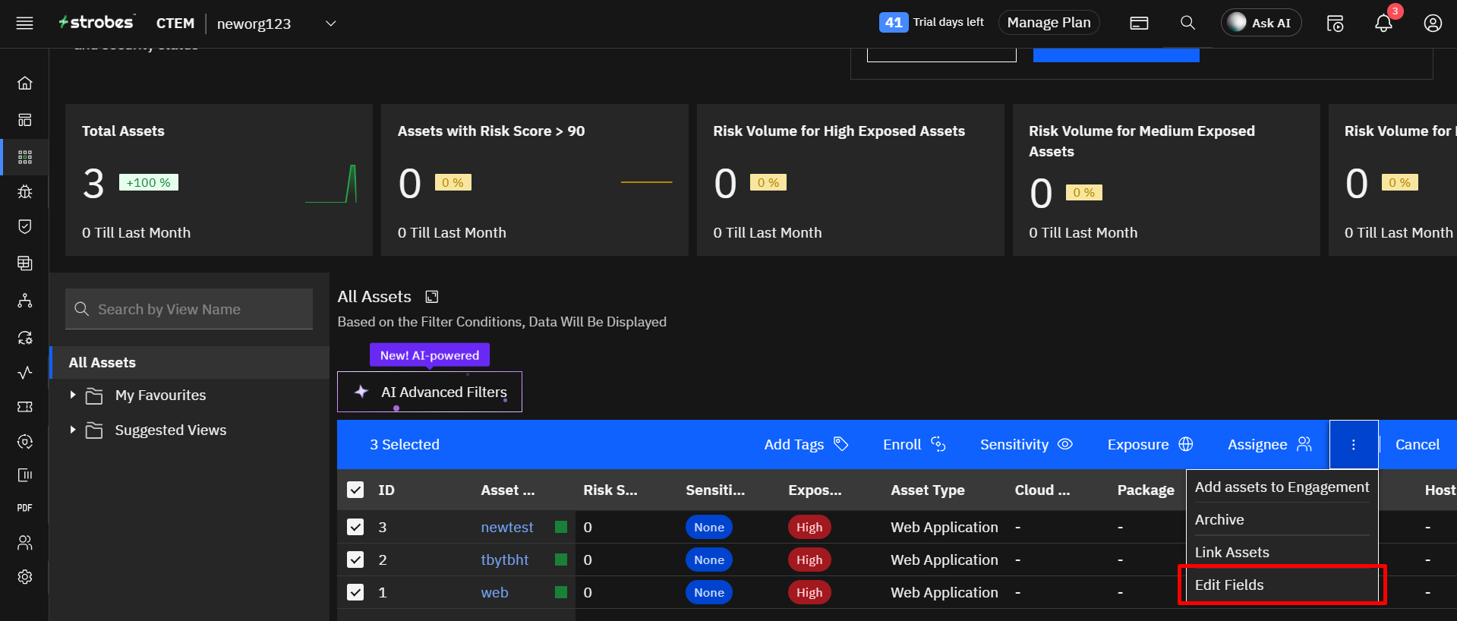Click the home icon in sidebar
Viewport: 1457px width, 621px height.
point(25,83)
